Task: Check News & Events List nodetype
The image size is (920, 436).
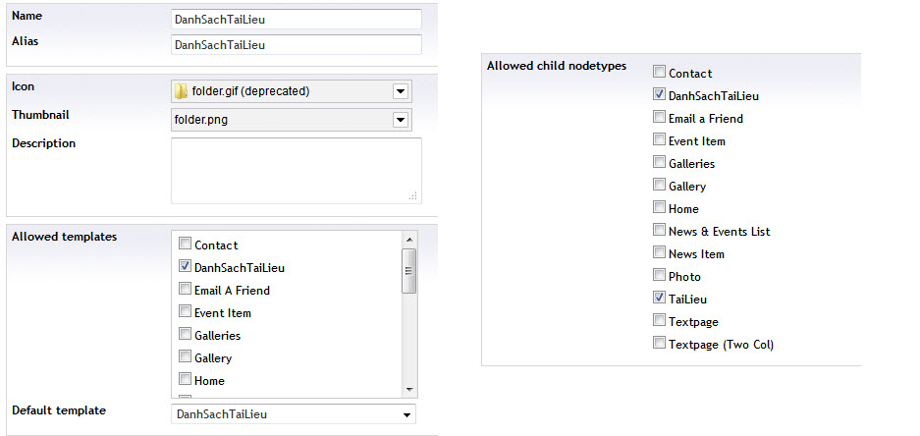Action: [x=659, y=231]
